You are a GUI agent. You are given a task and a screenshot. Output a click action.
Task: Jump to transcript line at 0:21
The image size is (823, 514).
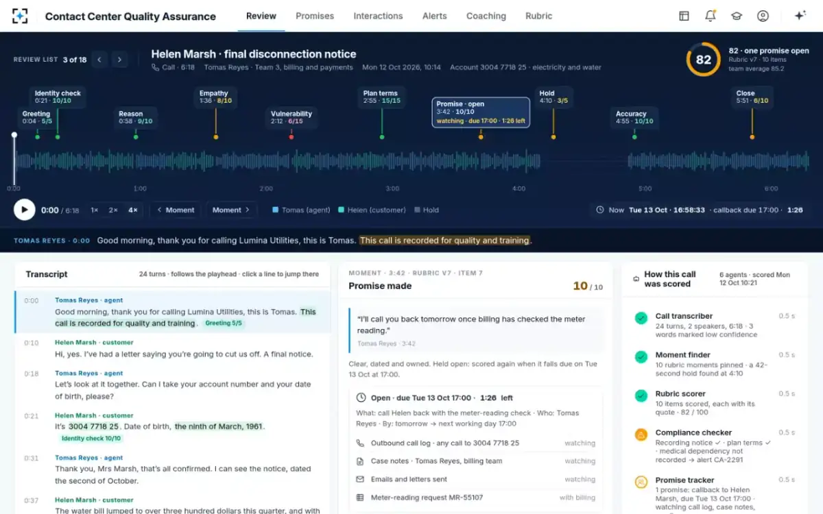click(173, 427)
